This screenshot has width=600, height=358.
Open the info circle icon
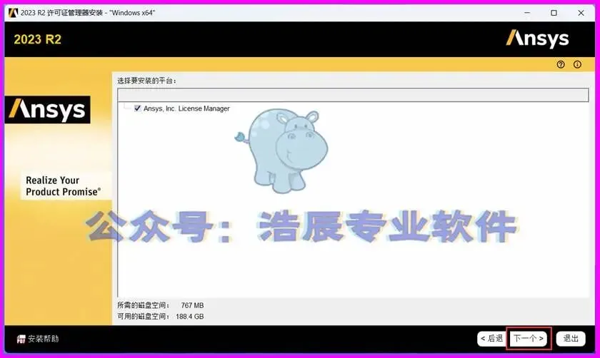[x=577, y=65]
